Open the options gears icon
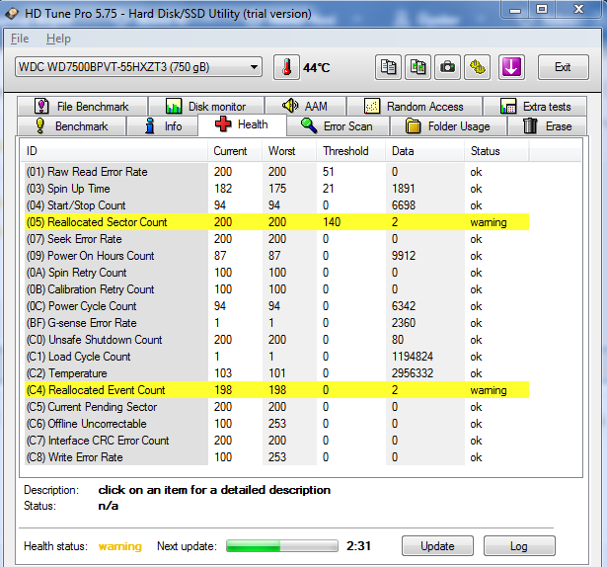 click(x=478, y=67)
